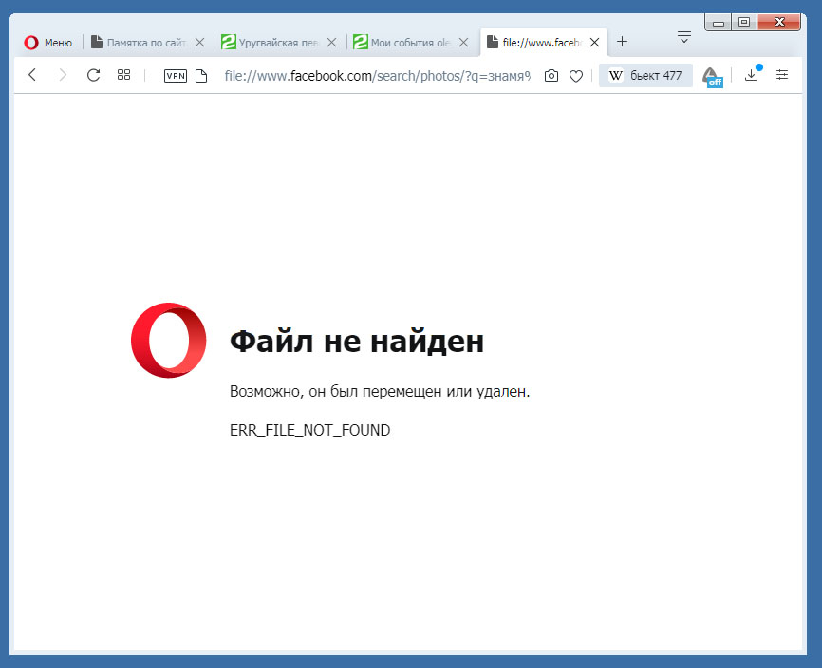The image size is (822, 668).
Task: Click the Файл не найден heading
Action: pyautogui.click(x=357, y=341)
